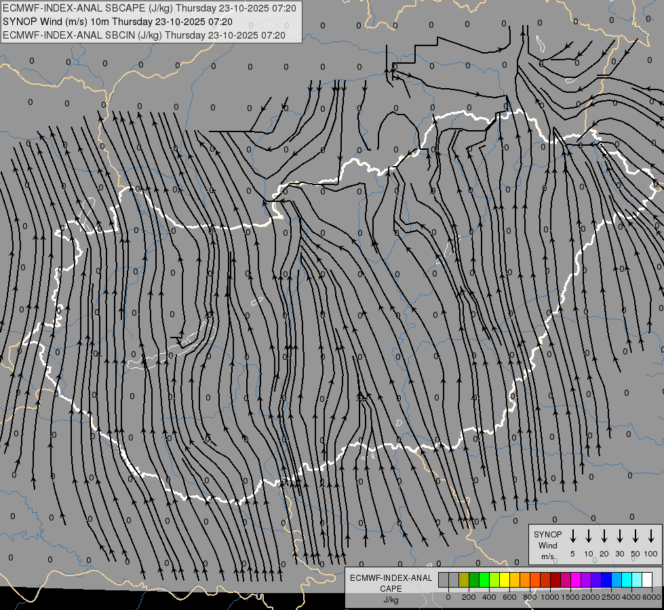Click the pure blue CAPE swatch before 2500
Image resolution: width=664 pixels, height=610 pixels.
tap(606, 579)
